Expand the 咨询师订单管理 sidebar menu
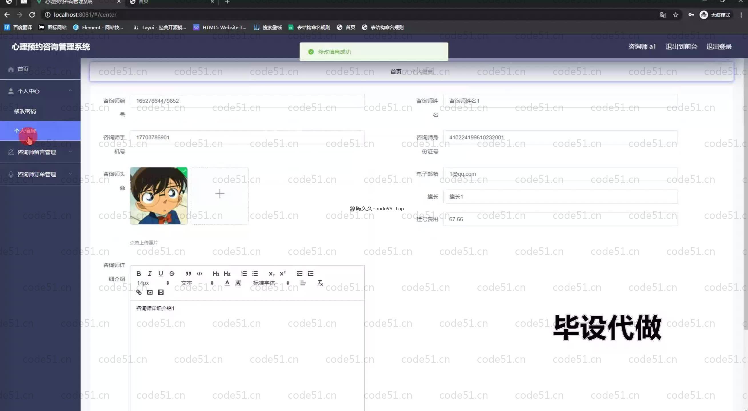 click(40, 174)
